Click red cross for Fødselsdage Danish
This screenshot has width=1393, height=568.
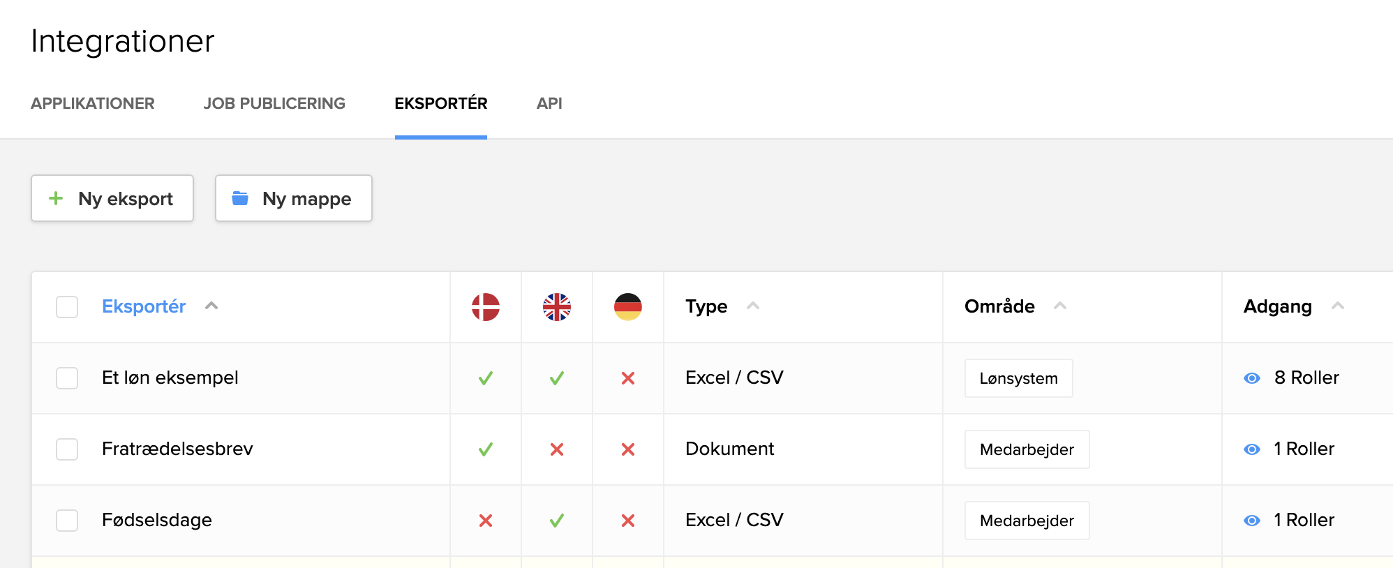pyautogui.click(x=486, y=521)
